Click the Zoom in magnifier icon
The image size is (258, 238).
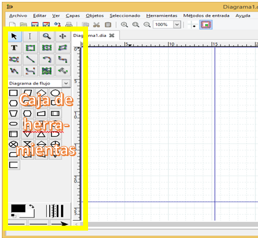click(x=124, y=25)
